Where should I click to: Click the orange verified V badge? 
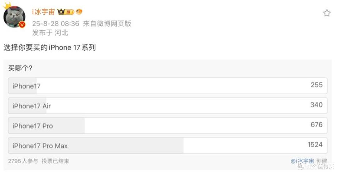[x=22, y=25]
